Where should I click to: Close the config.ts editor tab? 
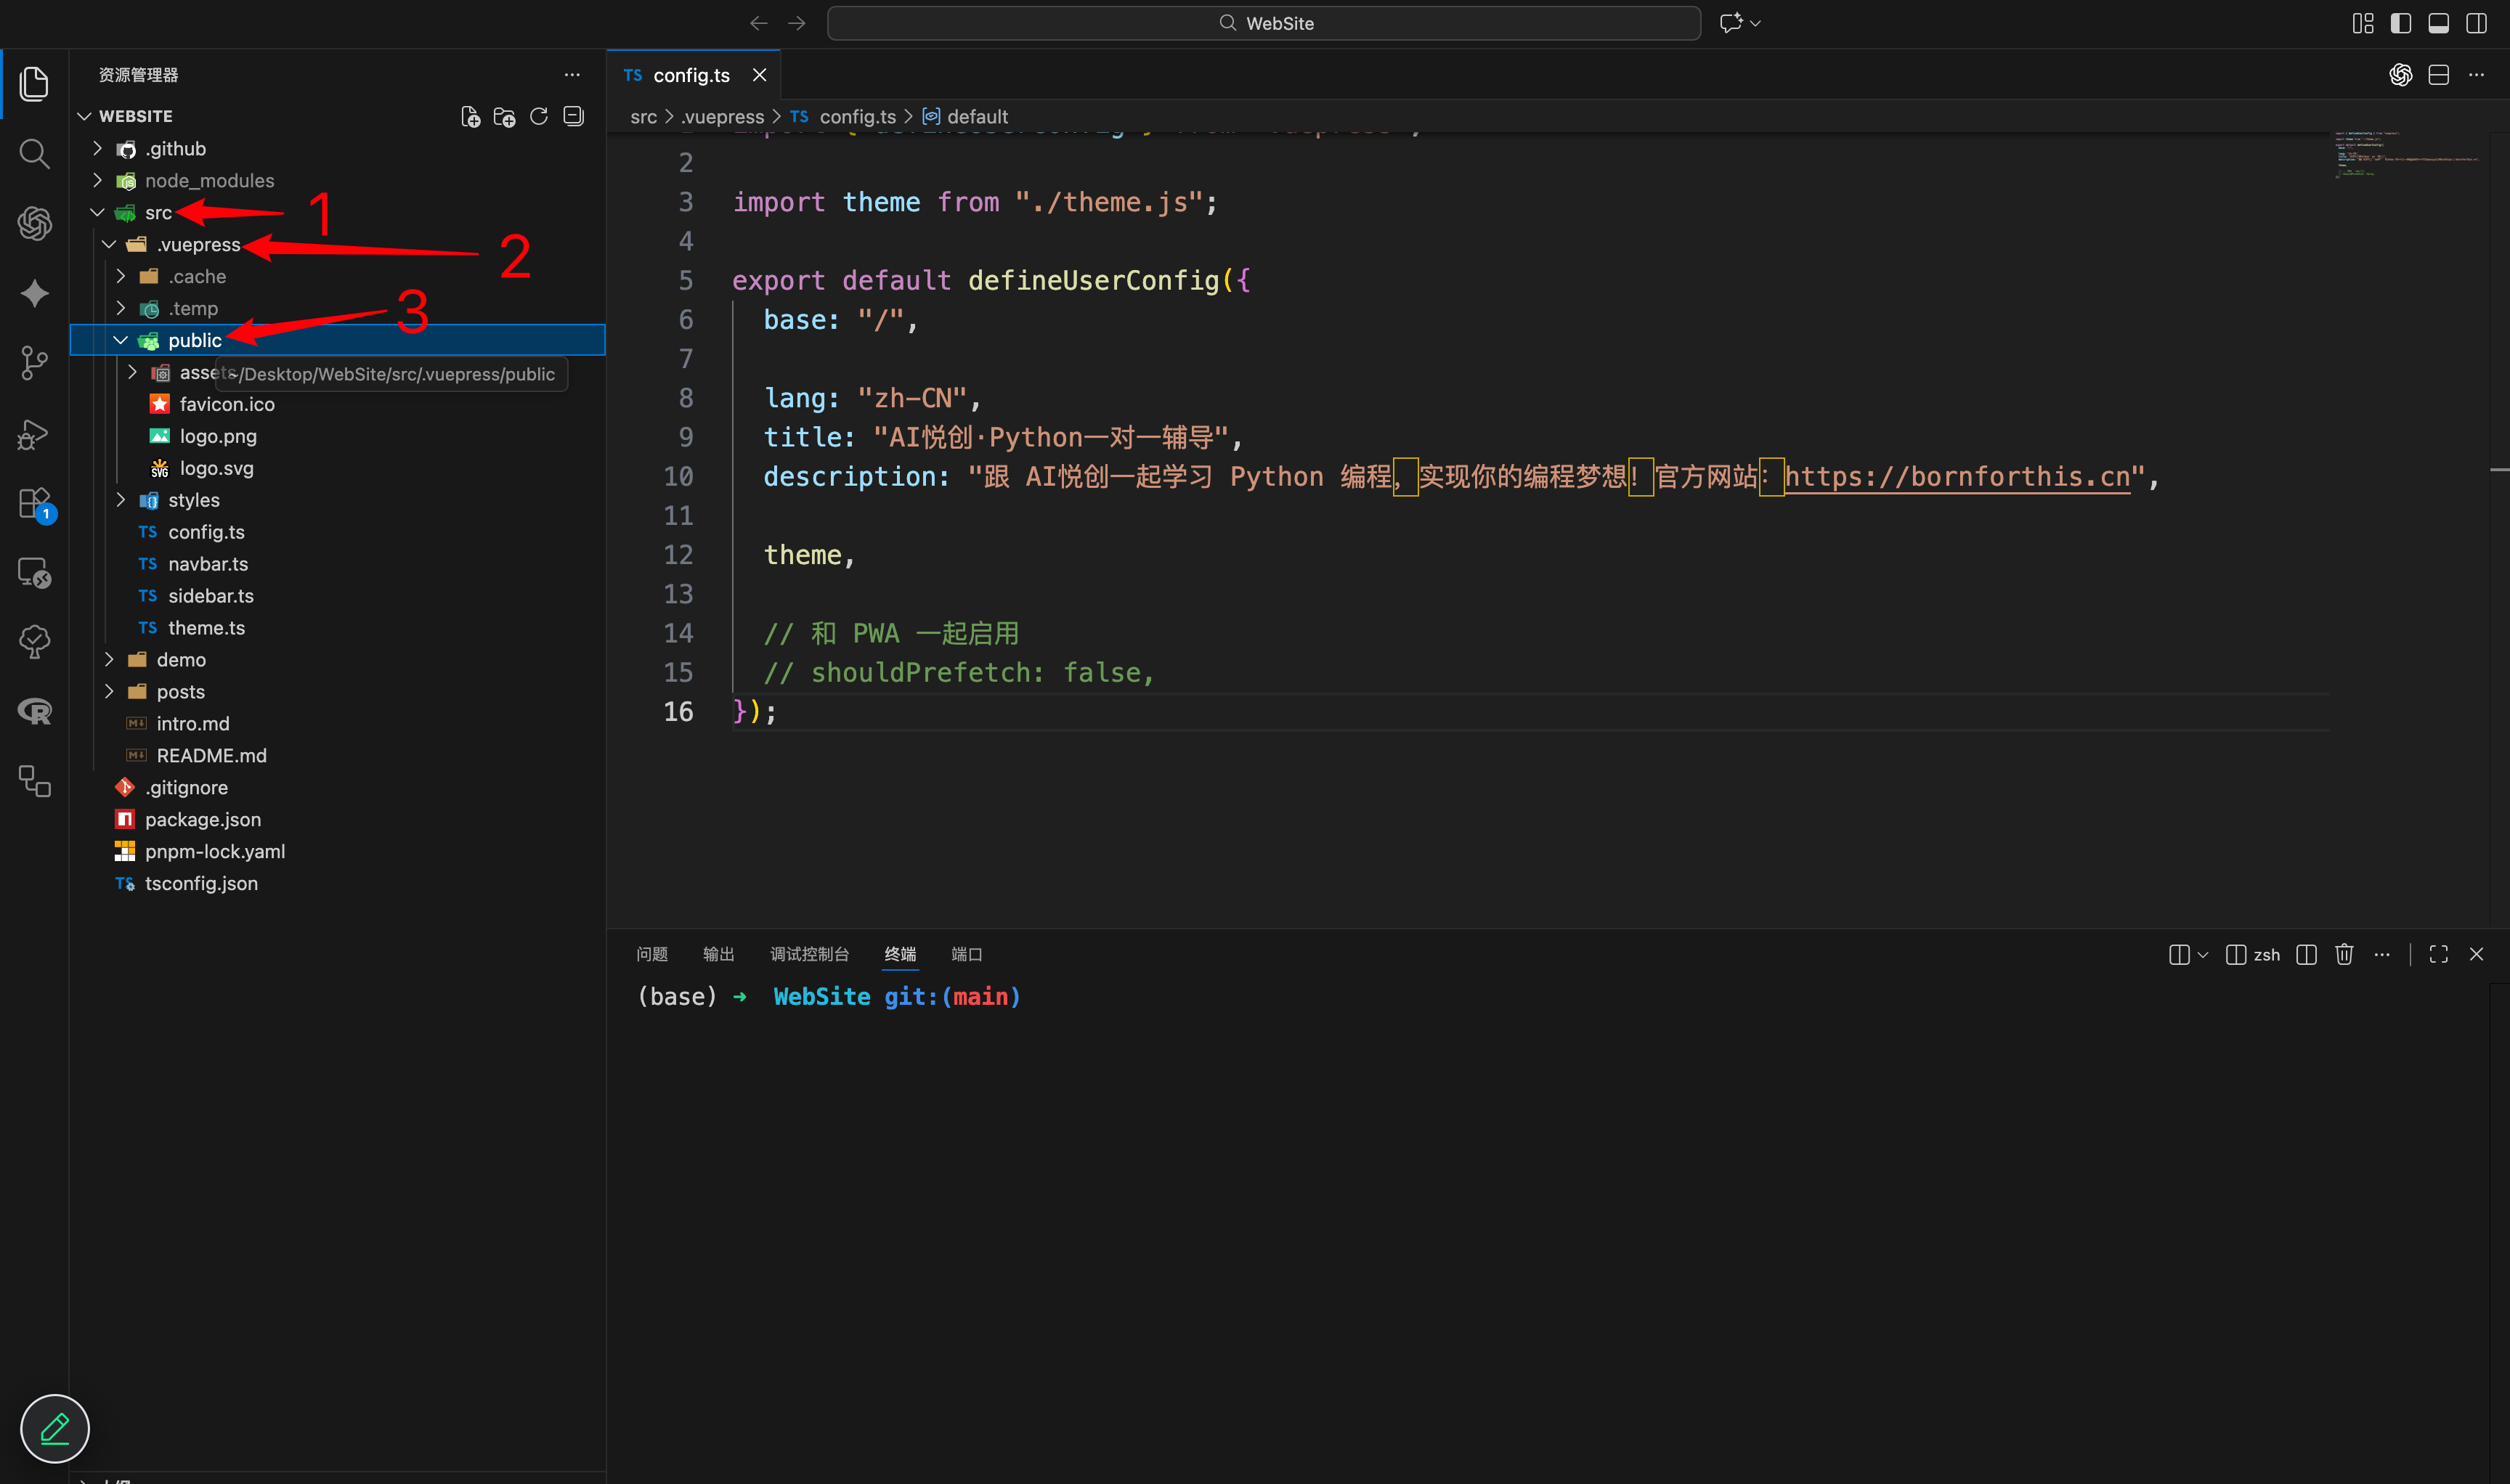[759, 75]
